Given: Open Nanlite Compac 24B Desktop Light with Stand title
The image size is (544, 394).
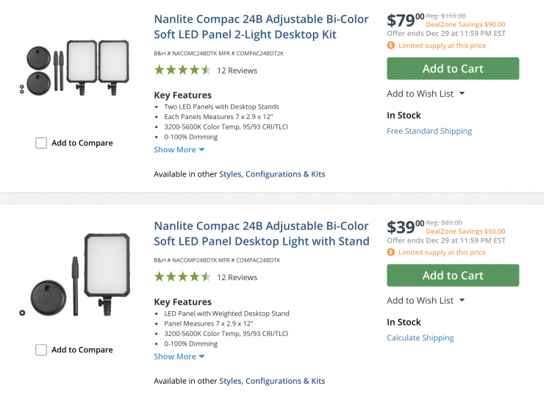Looking at the screenshot, I should click(261, 233).
